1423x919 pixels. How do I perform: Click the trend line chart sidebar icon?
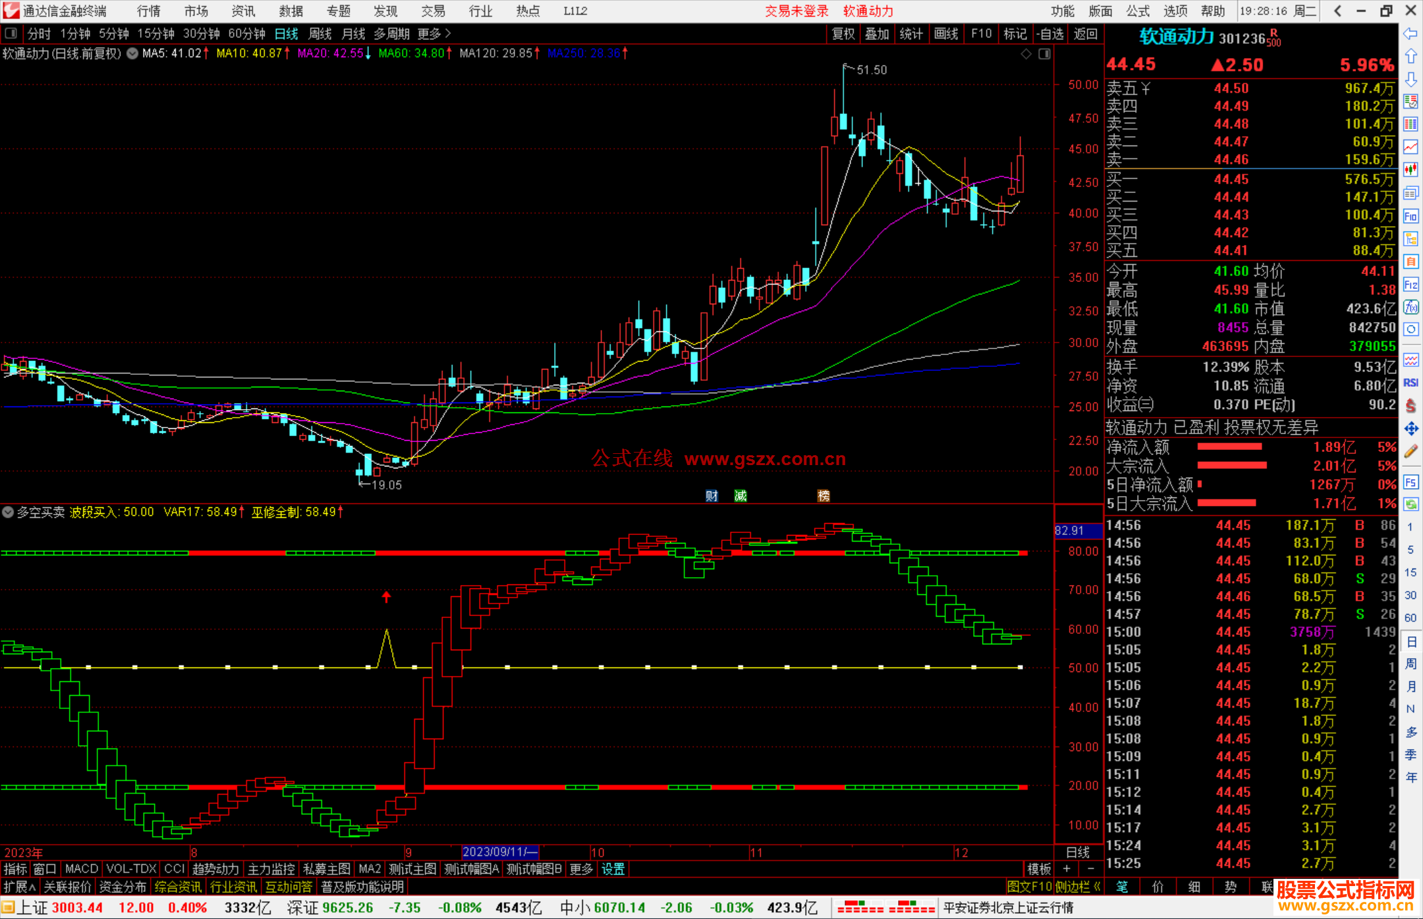[x=1410, y=146]
